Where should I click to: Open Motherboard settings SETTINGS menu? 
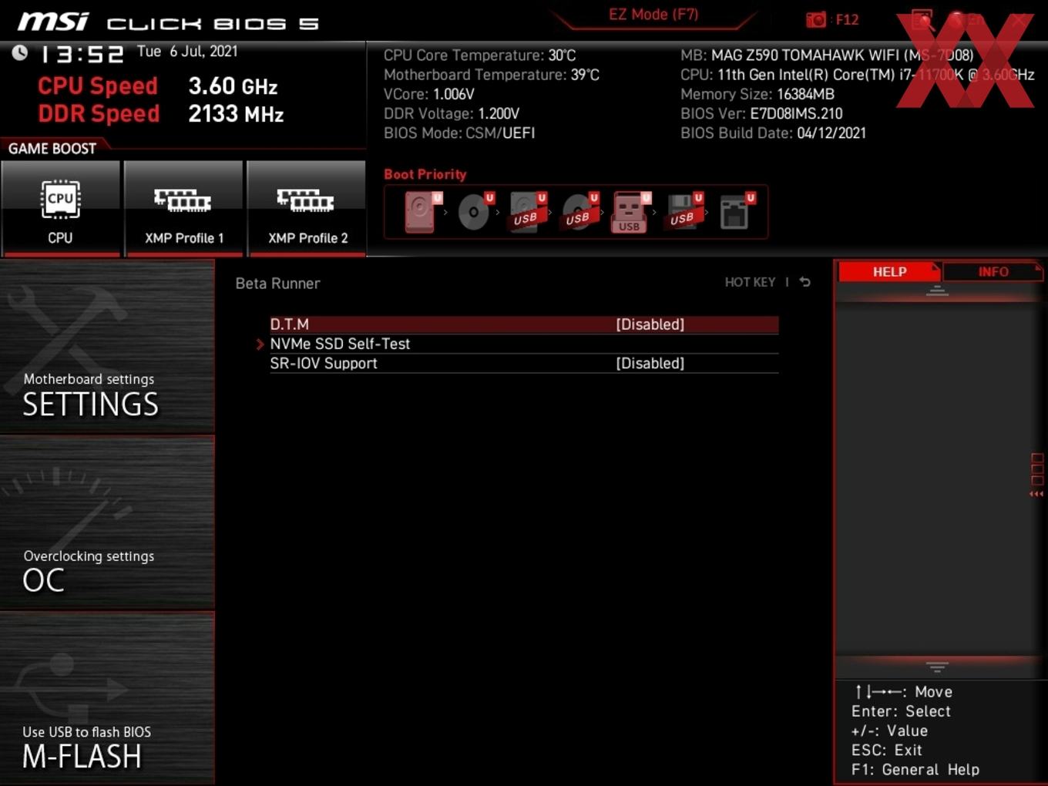[x=107, y=346]
